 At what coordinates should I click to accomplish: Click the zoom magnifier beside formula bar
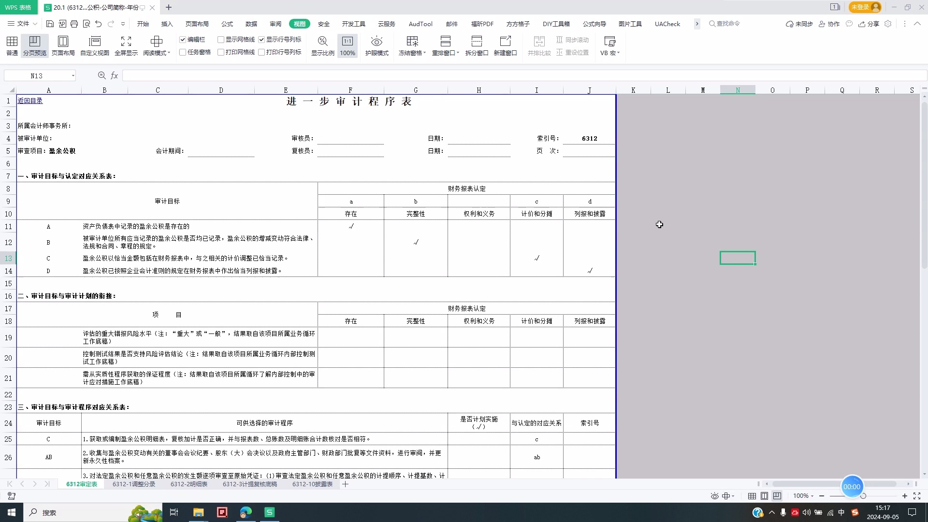[101, 75]
